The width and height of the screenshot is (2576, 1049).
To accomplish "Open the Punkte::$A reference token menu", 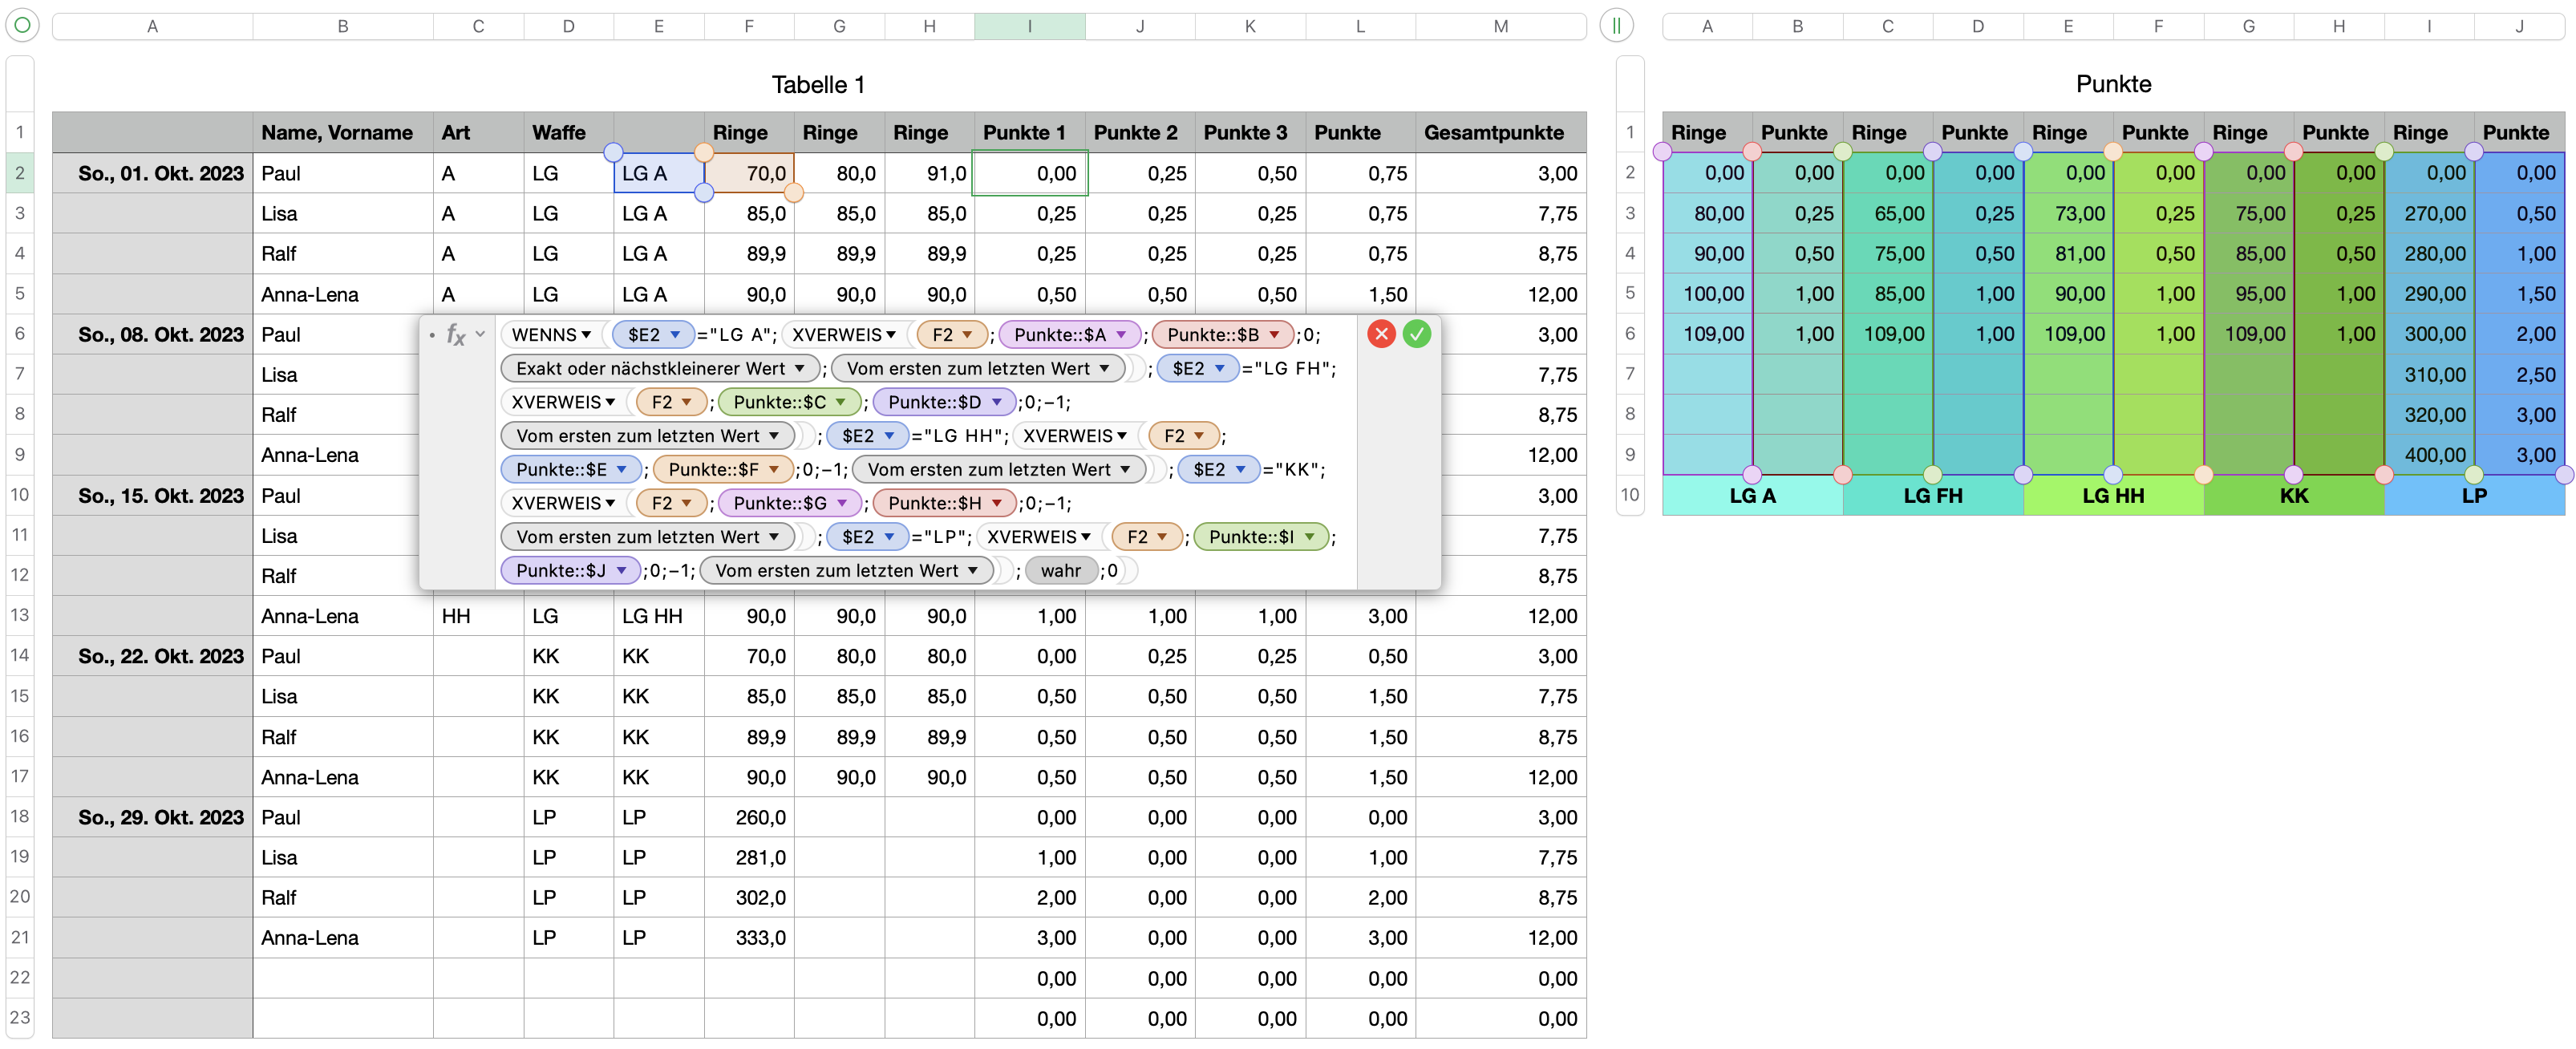I will coord(1121,335).
